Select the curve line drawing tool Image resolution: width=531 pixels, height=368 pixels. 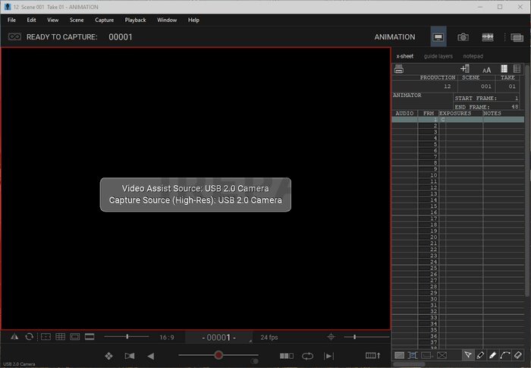click(505, 355)
